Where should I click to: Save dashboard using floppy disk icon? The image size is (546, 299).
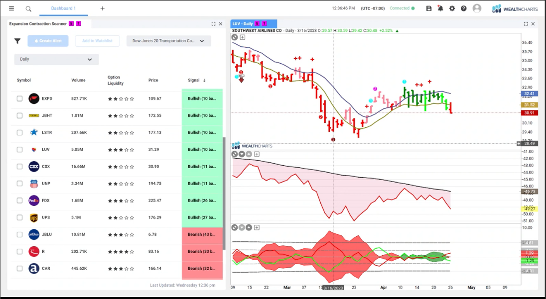(x=429, y=8)
